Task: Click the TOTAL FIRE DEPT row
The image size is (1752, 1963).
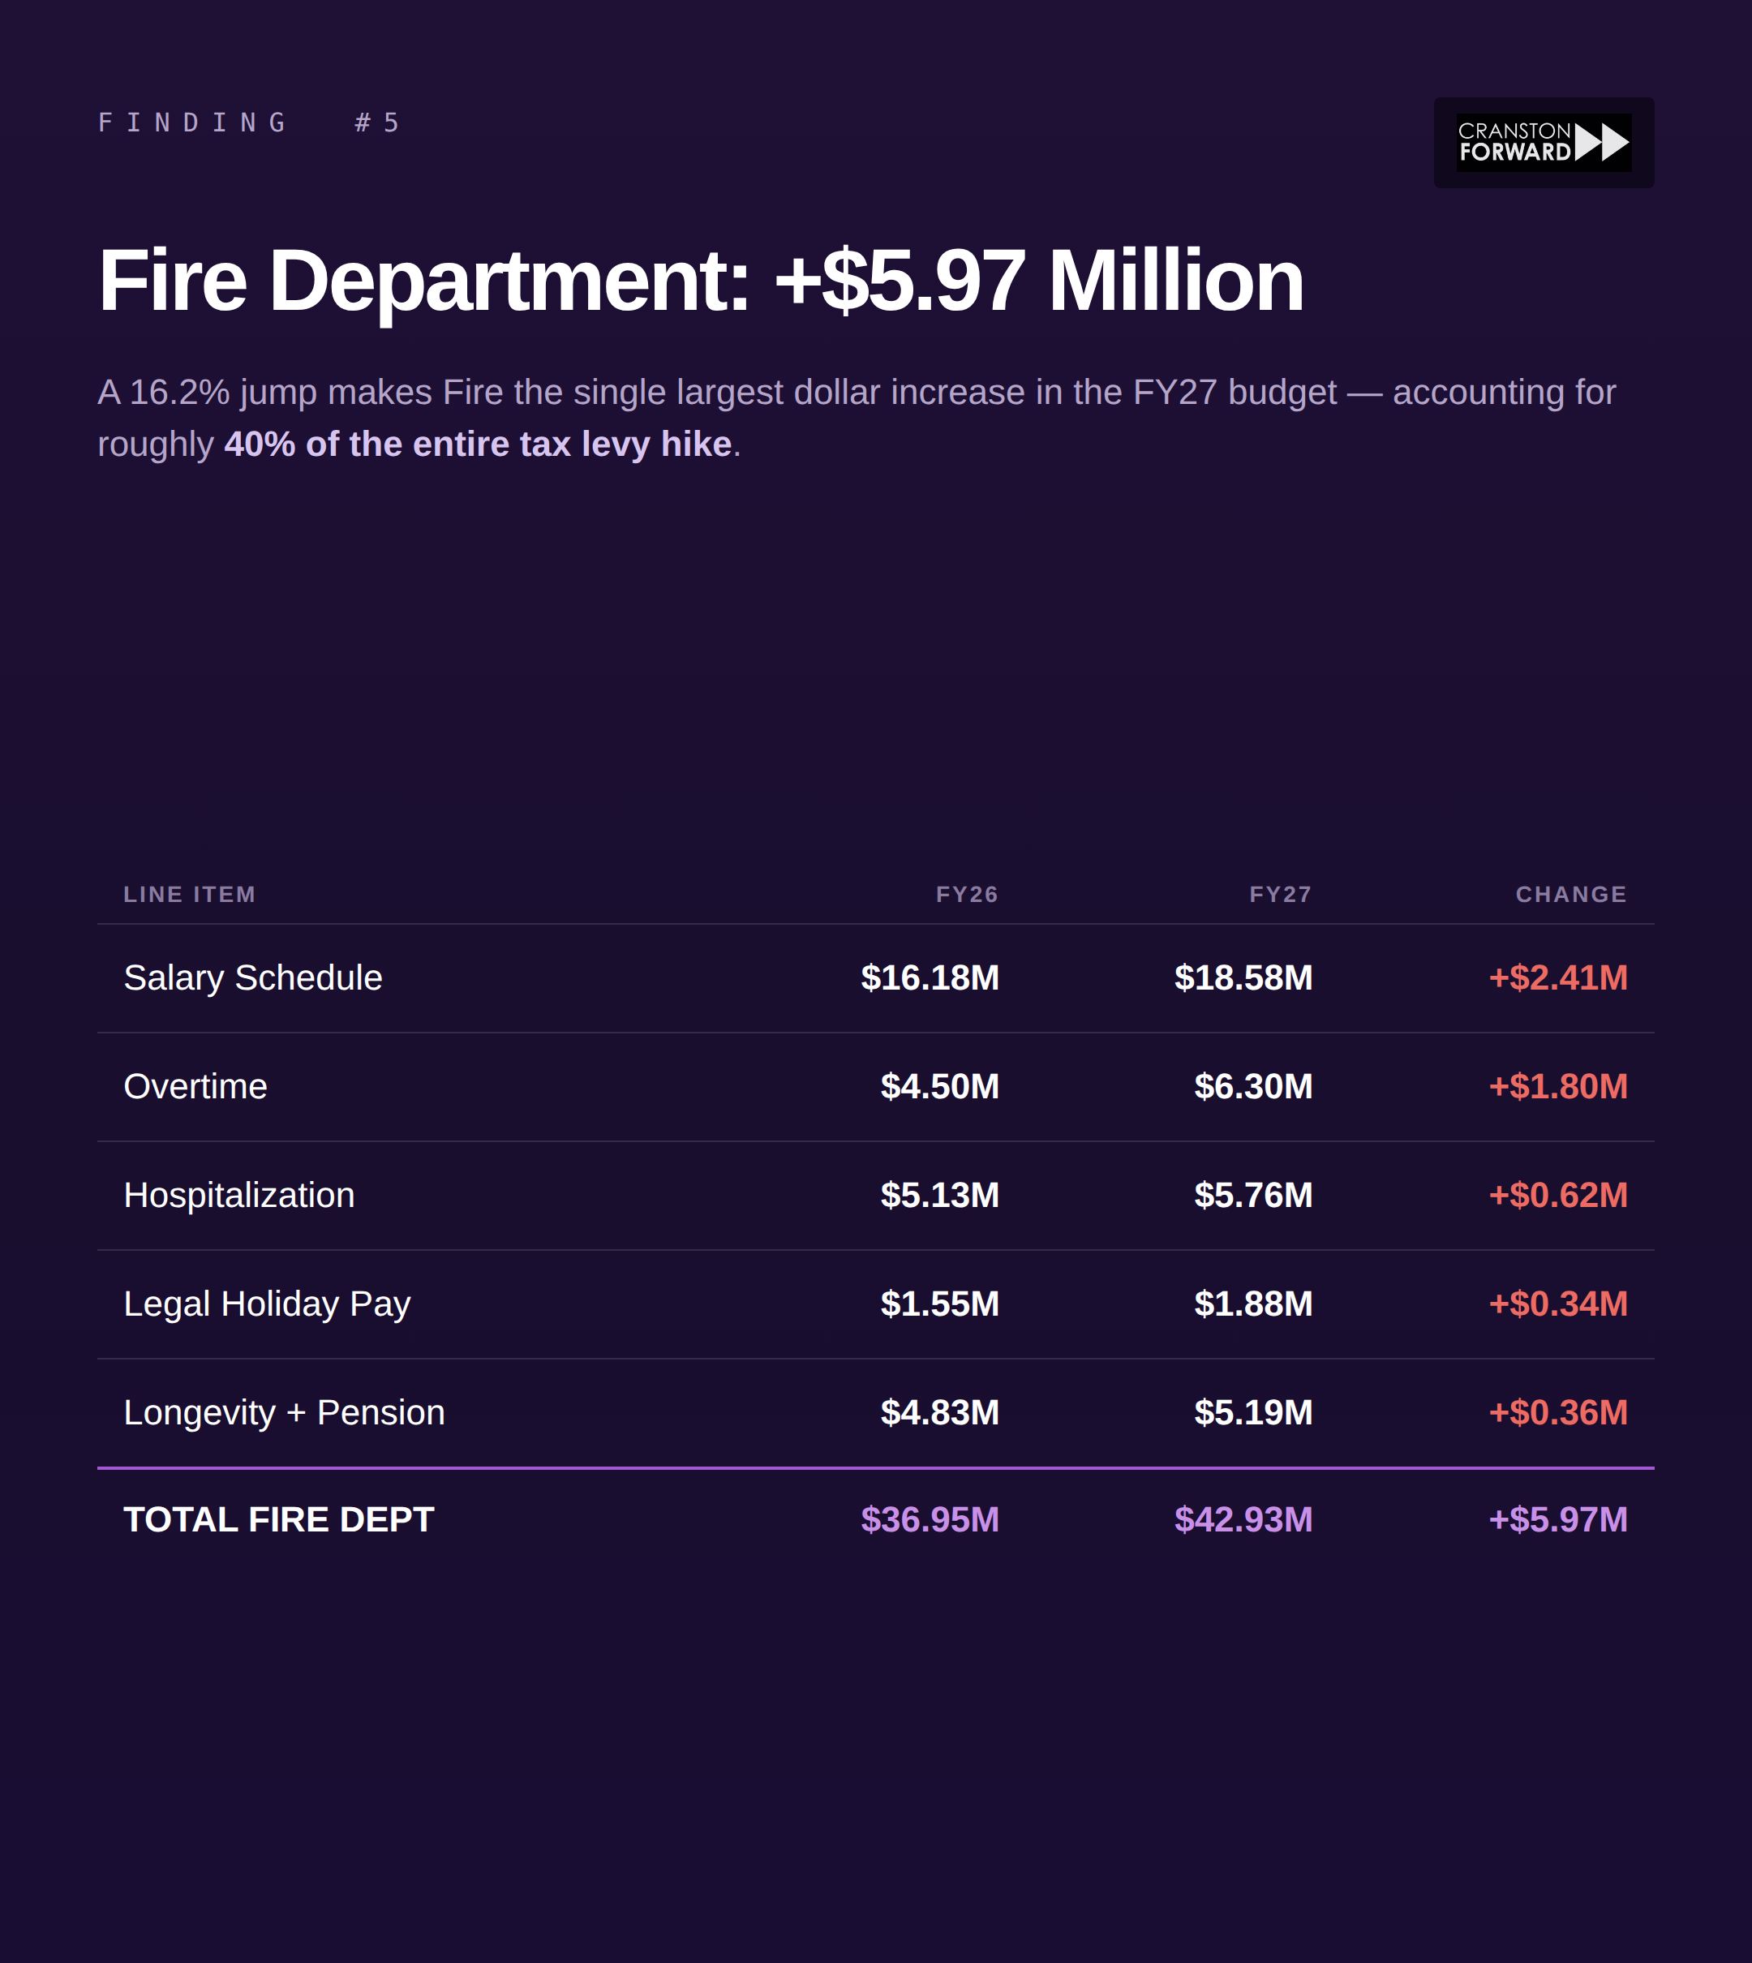Action: click(278, 1519)
